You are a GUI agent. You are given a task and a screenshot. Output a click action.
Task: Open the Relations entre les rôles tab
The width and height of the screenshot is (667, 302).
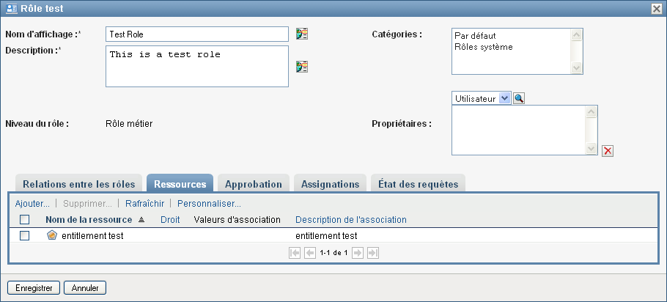pos(80,184)
